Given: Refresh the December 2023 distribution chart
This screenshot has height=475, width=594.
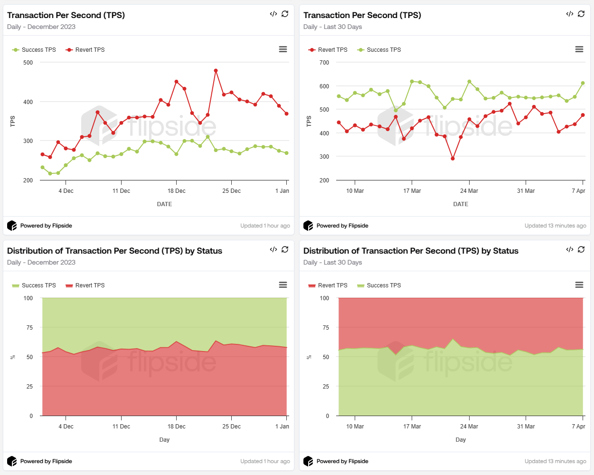Looking at the screenshot, I should pyautogui.click(x=285, y=249).
